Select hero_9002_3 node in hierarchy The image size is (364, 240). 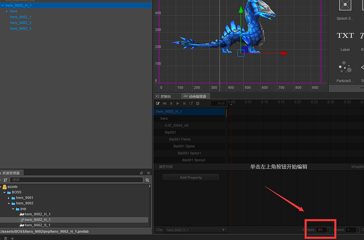21,29
